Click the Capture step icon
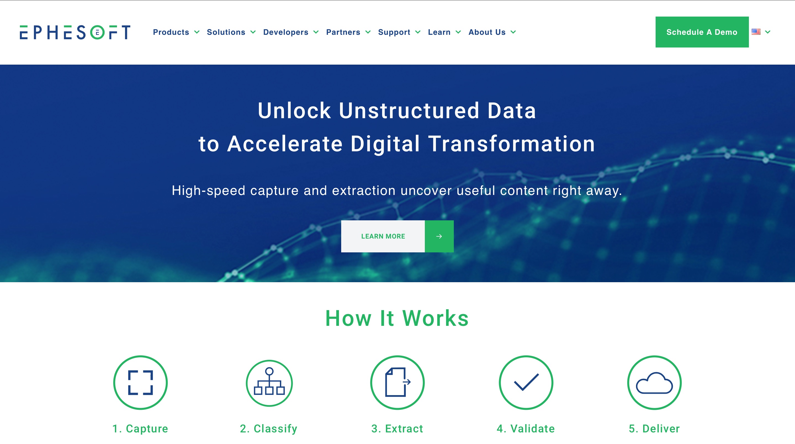The height and width of the screenshot is (444, 795). (x=140, y=382)
